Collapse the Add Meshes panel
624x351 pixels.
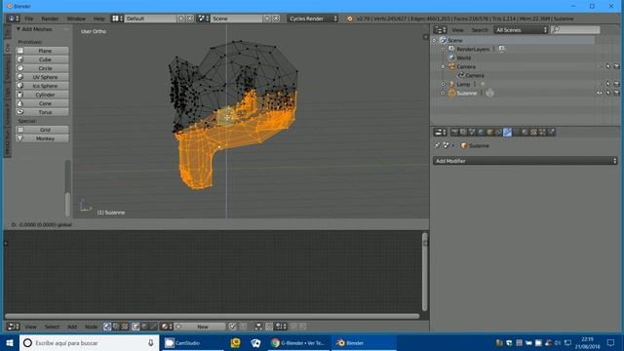[x=19, y=29]
